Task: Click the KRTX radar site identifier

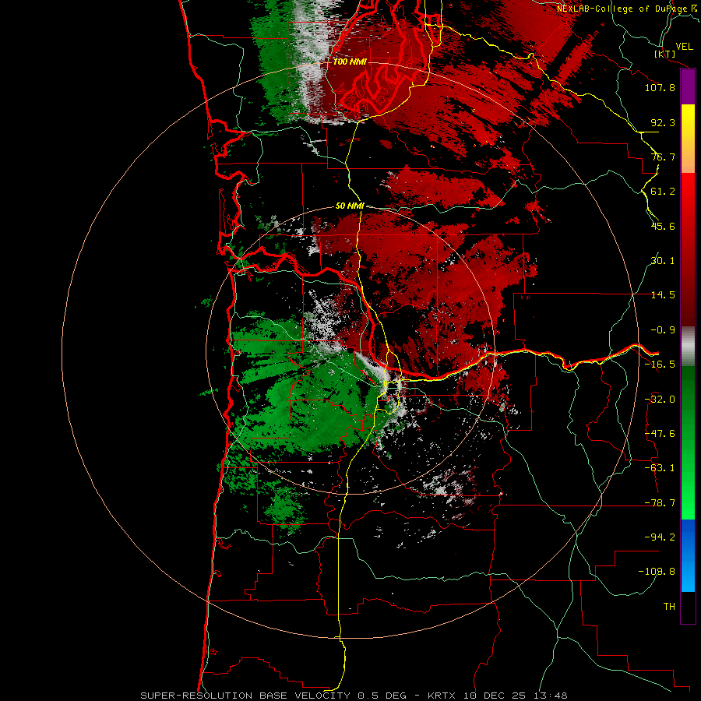Action: (443, 696)
